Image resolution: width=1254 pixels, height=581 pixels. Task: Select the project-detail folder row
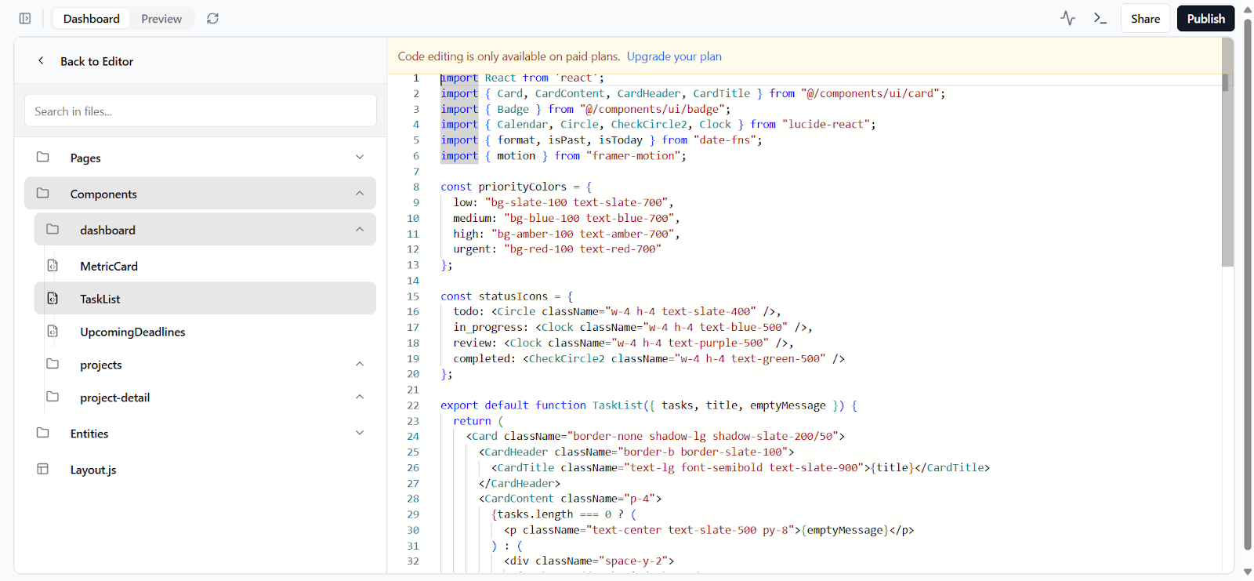(x=205, y=398)
